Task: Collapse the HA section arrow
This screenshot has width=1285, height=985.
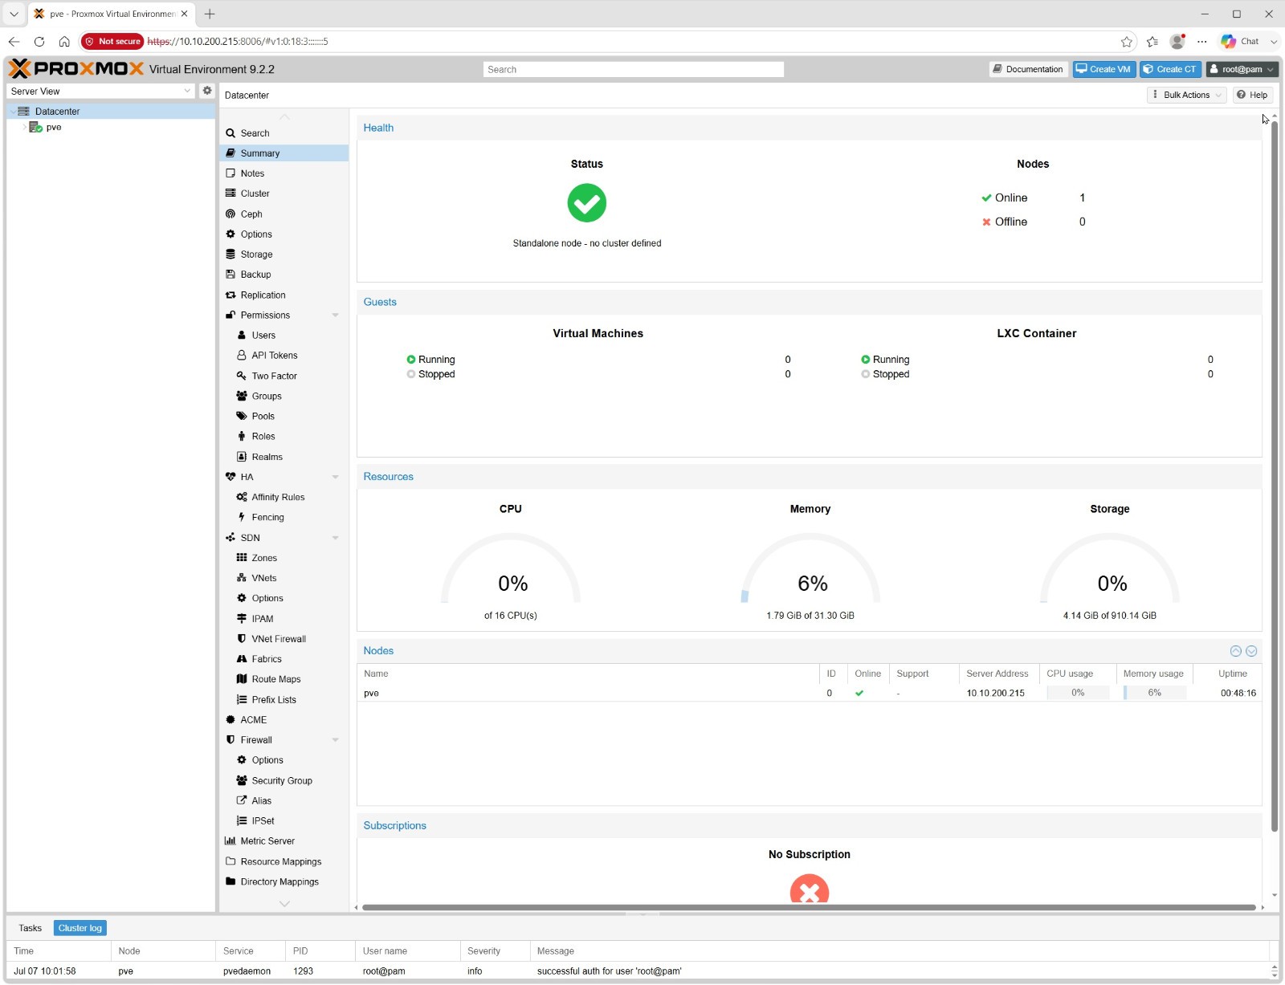Action: pos(336,477)
